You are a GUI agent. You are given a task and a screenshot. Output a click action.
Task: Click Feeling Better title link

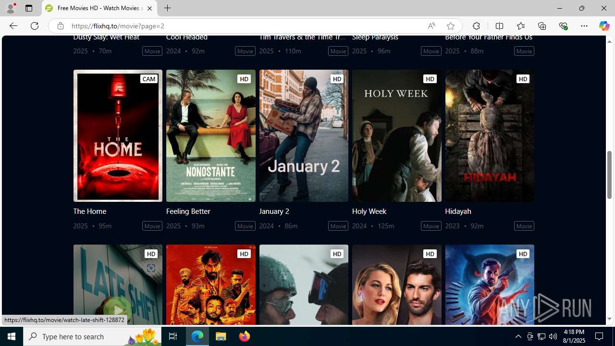[x=188, y=211]
